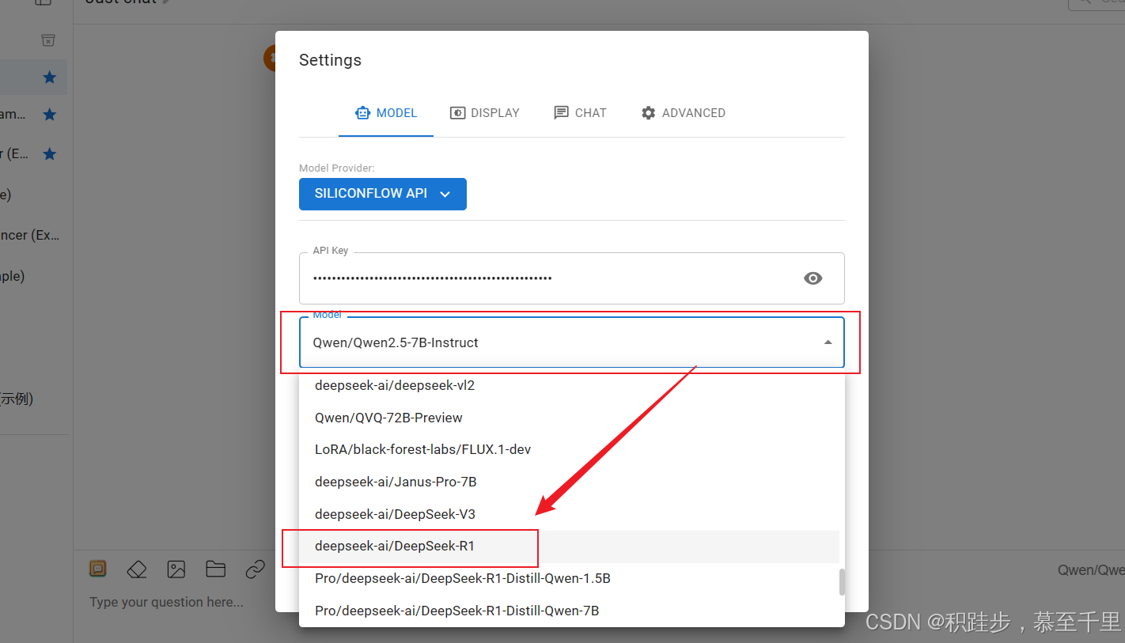1125x643 pixels.
Task: Click the message icon on CHAT tab
Action: click(561, 113)
